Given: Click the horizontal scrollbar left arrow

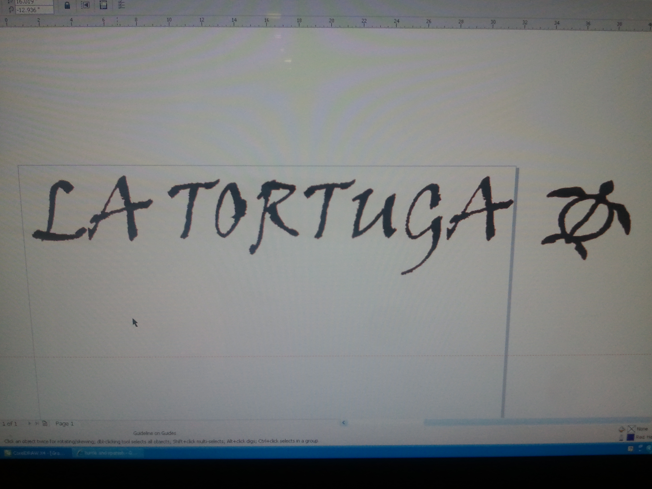Looking at the screenshot, I should point(344,423).
